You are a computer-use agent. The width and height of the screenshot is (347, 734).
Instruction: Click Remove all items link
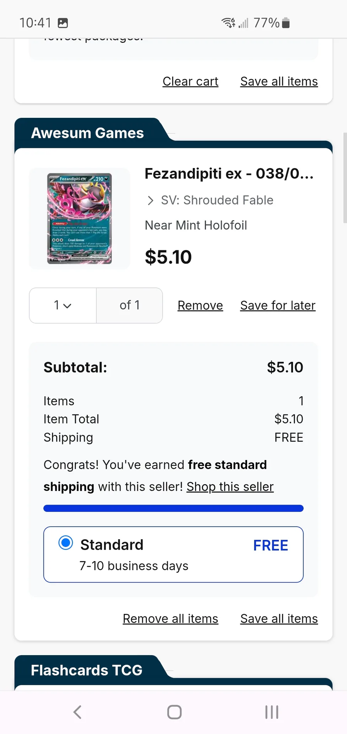(170, 619)
